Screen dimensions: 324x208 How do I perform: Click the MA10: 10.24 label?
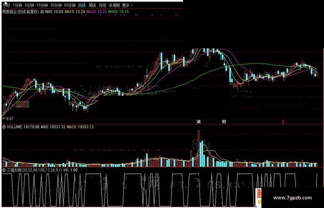tap(75, 12)
